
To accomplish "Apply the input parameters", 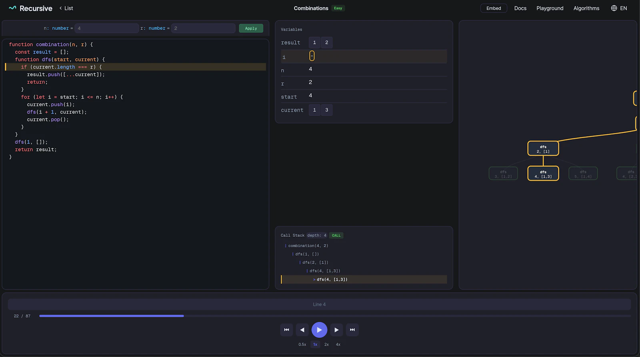I will pos(251,28).
